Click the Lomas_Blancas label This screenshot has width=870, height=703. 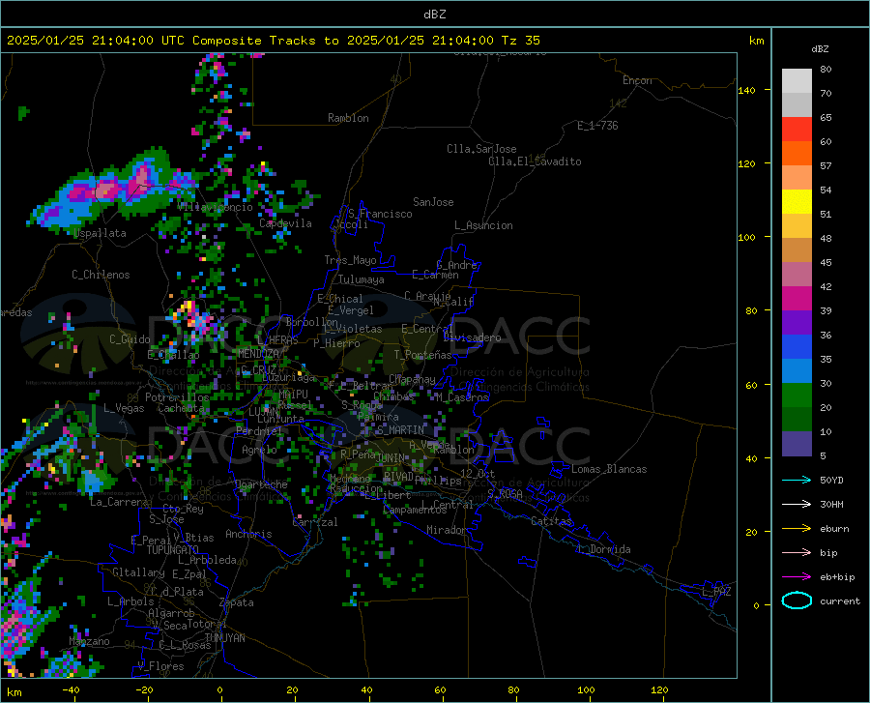coord(609,469)
